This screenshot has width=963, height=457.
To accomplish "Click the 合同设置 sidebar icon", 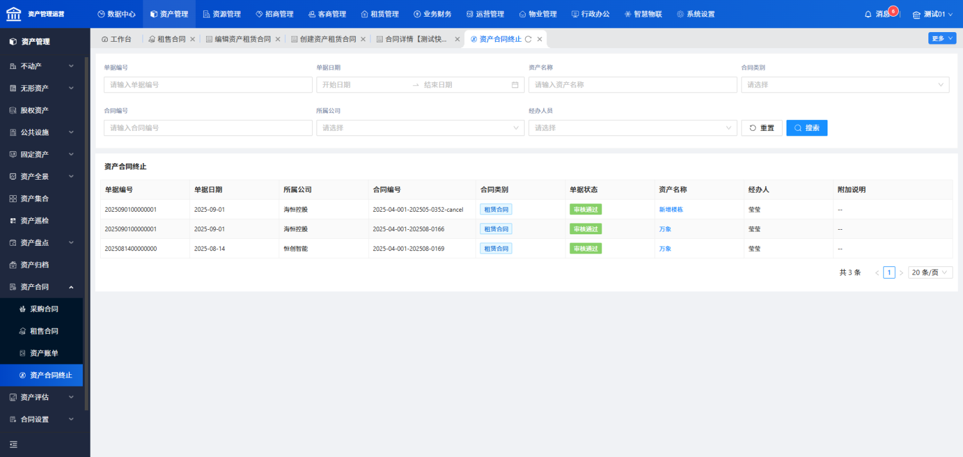I will [13, 419].
